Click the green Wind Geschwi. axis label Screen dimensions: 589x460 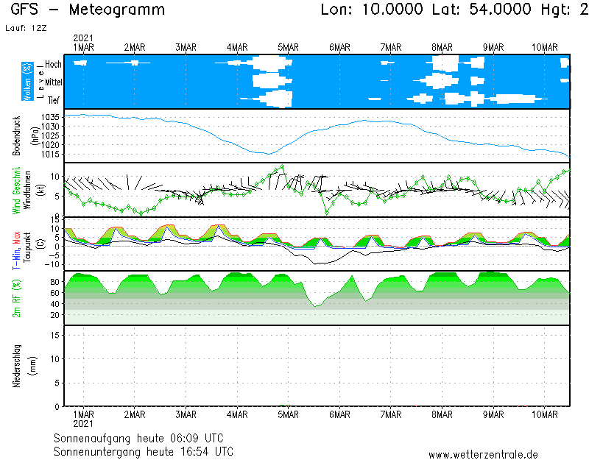16,189
